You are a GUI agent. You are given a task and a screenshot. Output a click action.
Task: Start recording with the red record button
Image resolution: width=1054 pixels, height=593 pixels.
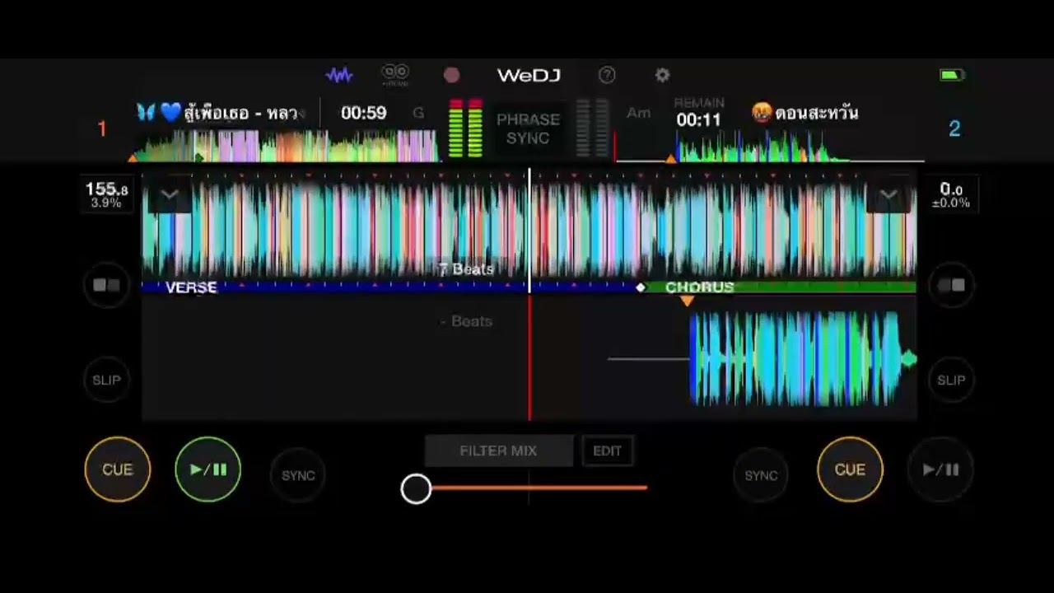click(x=451, y=75)
